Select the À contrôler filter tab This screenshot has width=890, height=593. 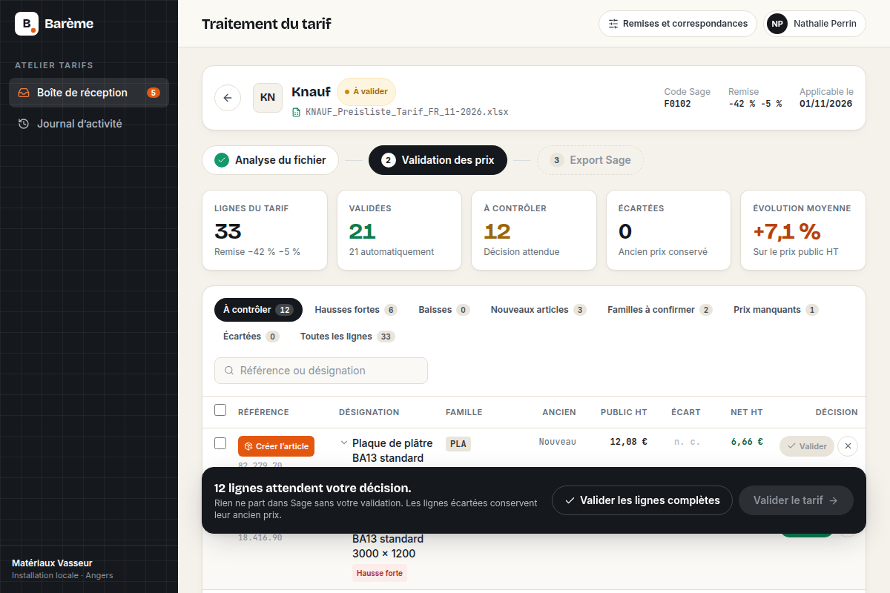pos(258,310)
